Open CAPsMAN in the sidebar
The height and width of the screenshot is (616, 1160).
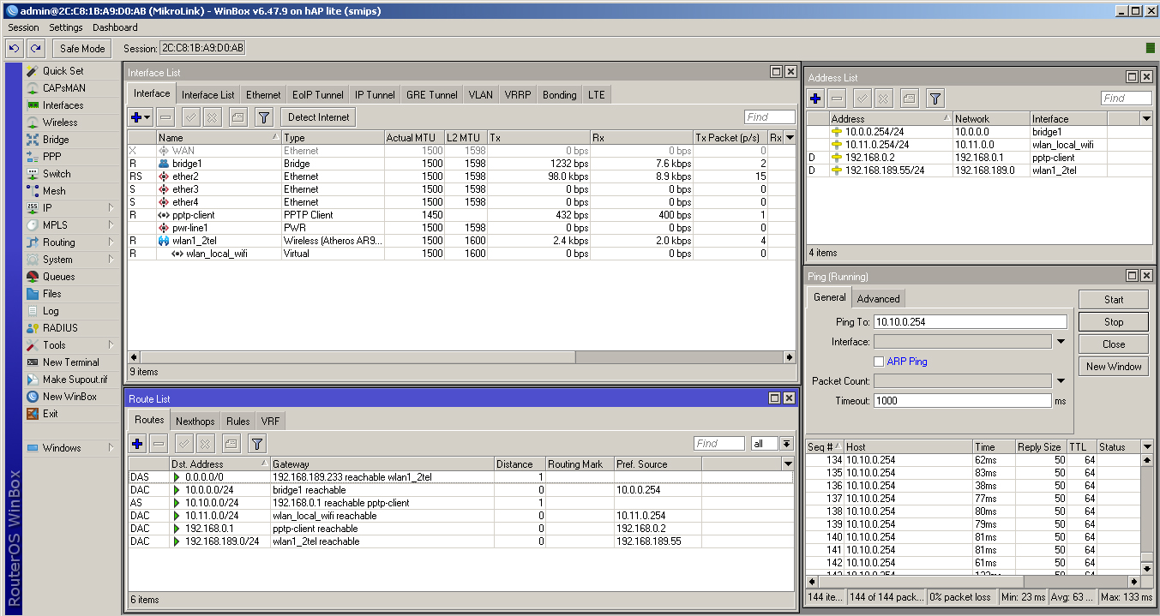coord(64,88)
